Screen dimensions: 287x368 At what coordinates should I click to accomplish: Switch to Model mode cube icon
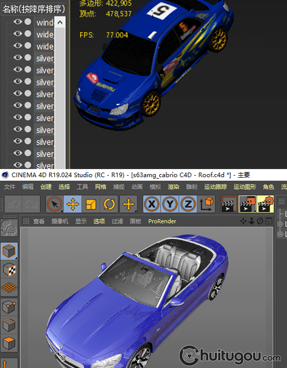(9, 251)
